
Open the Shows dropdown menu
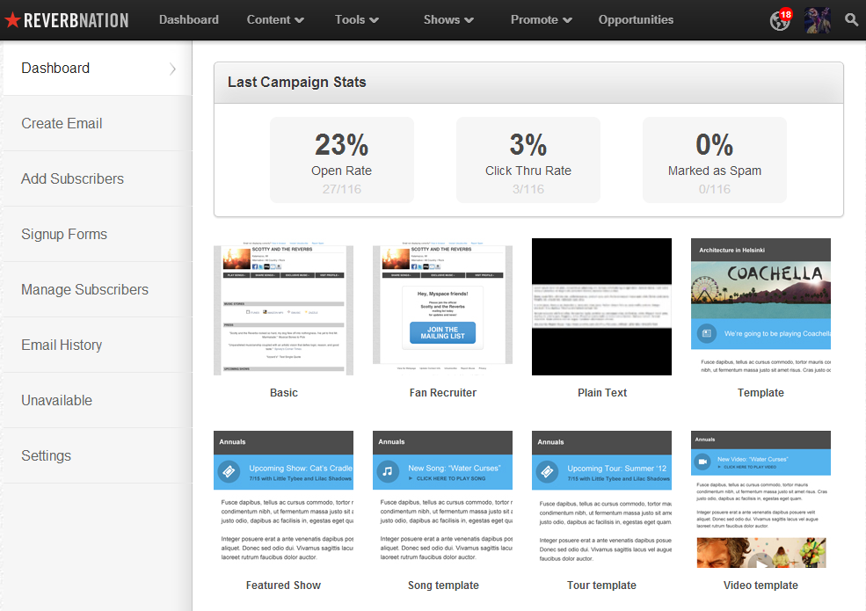(x=448, y=20)
